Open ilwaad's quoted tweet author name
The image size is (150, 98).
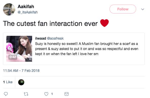40,38
